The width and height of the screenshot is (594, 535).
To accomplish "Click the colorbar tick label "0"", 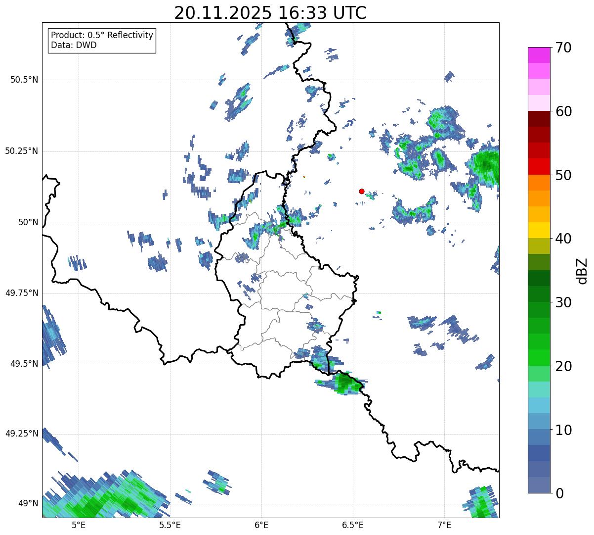I will point(559,493).
